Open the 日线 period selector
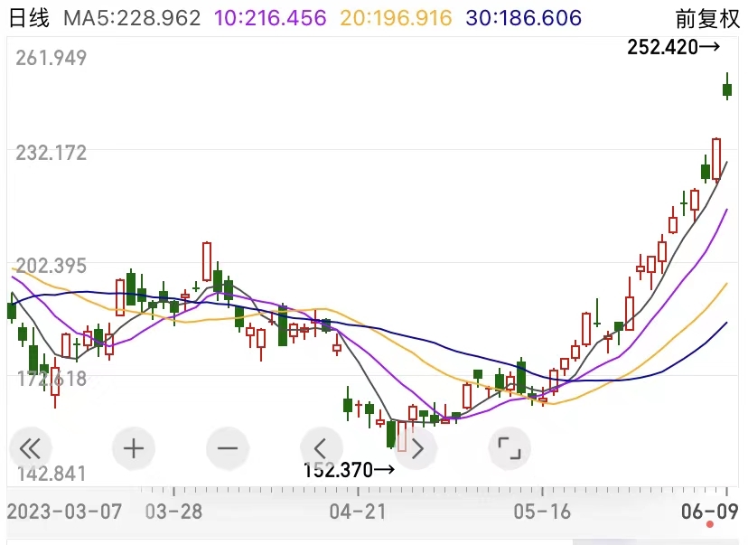The image size is (748, 545). coord(31,18)
